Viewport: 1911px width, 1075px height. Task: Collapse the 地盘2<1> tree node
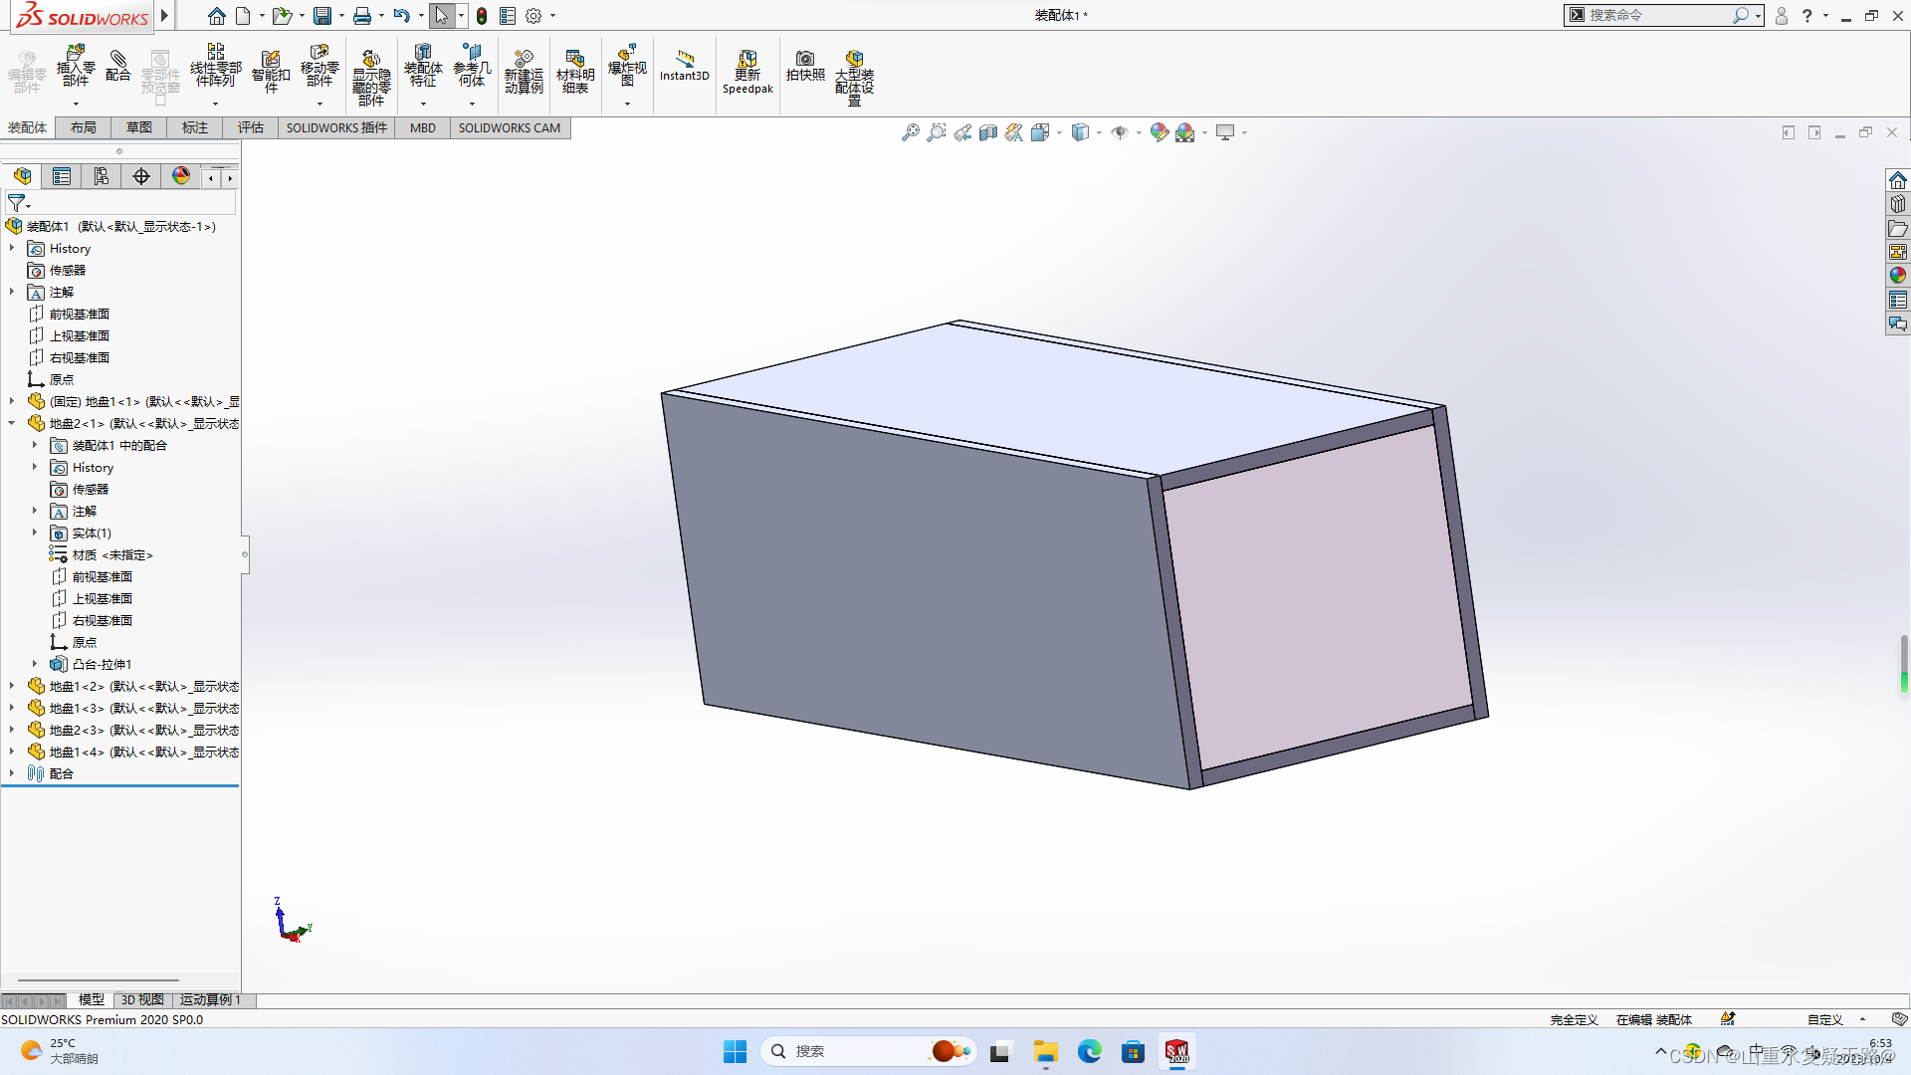click(x=12, y=423)
